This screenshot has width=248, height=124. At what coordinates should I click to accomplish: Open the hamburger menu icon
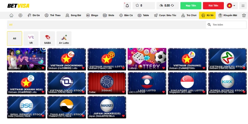(243, 6)
